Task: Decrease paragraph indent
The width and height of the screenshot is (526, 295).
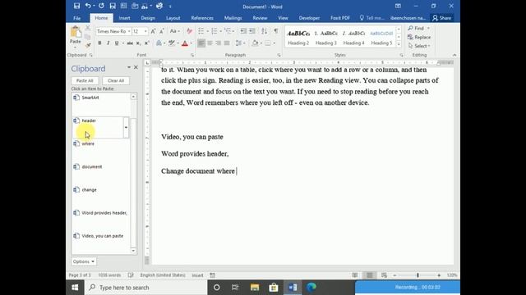Action: (243, 31)
